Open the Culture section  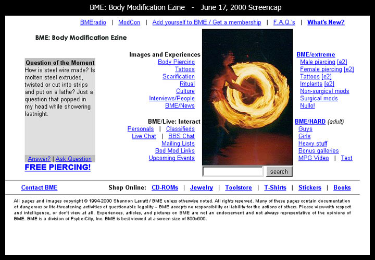pos(185,91)
